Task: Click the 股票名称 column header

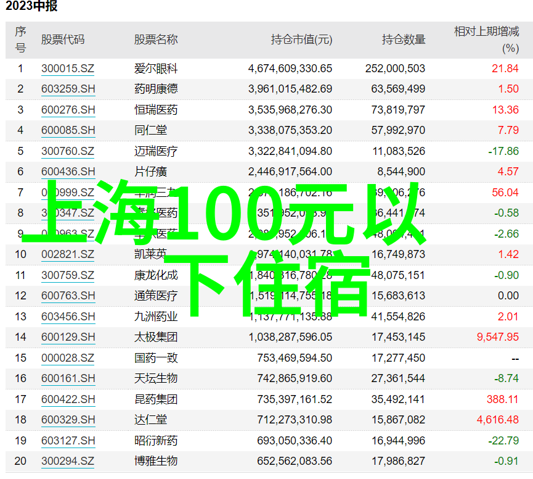Action: [x=156, y=40]
